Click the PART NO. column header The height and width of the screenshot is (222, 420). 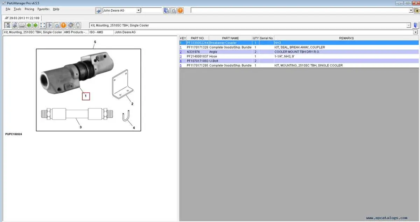(197, 38)
